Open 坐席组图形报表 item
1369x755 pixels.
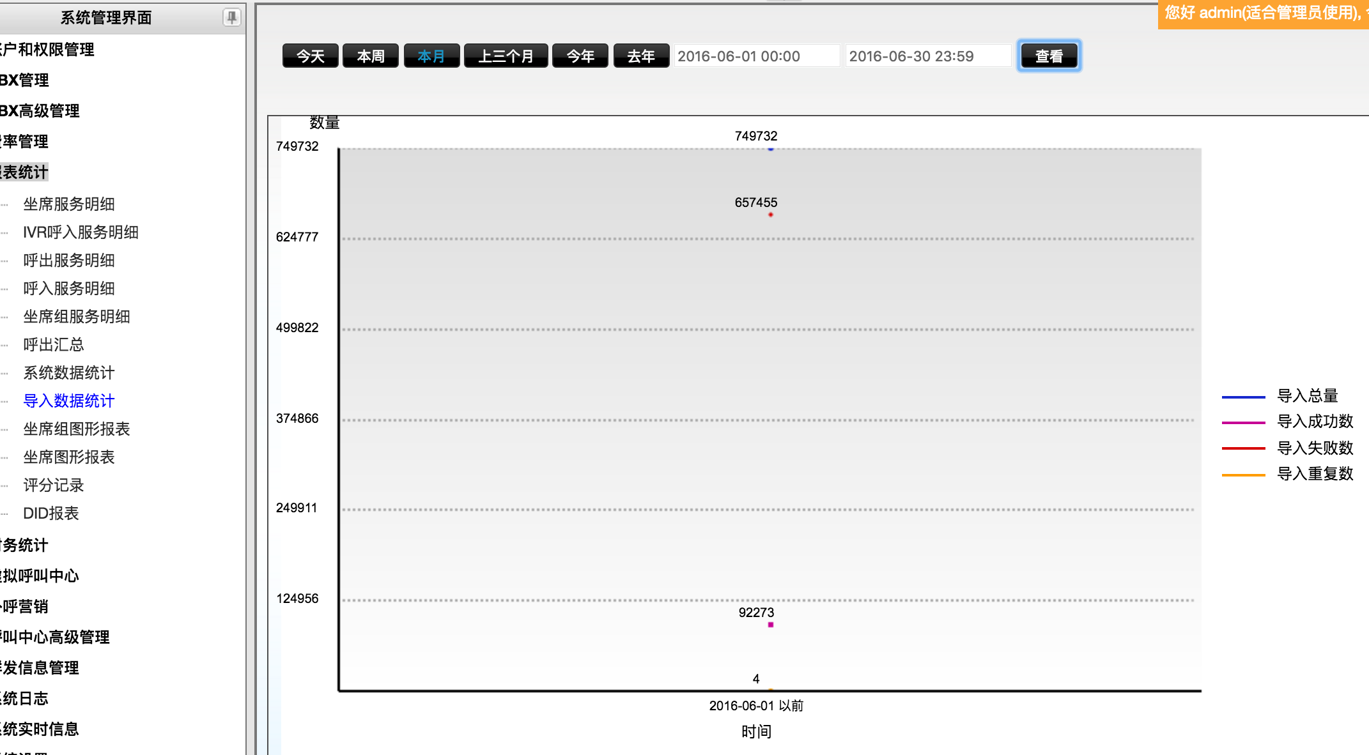(77, 429)
